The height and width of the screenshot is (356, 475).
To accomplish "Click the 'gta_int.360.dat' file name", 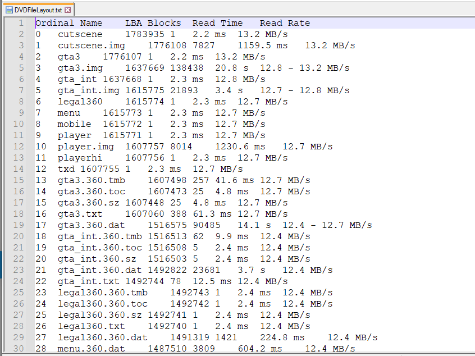I will pos(100,270).
